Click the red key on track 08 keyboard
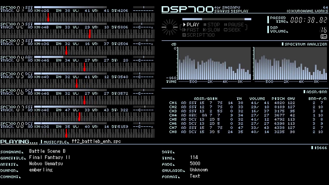Image resolution: width=329 pixels, height=185 pixels. 66,134
